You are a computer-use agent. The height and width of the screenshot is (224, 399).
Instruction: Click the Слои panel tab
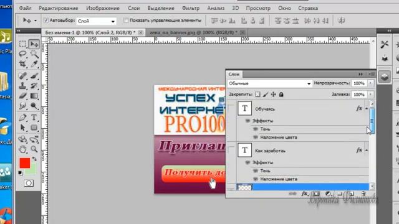[234, 74]
